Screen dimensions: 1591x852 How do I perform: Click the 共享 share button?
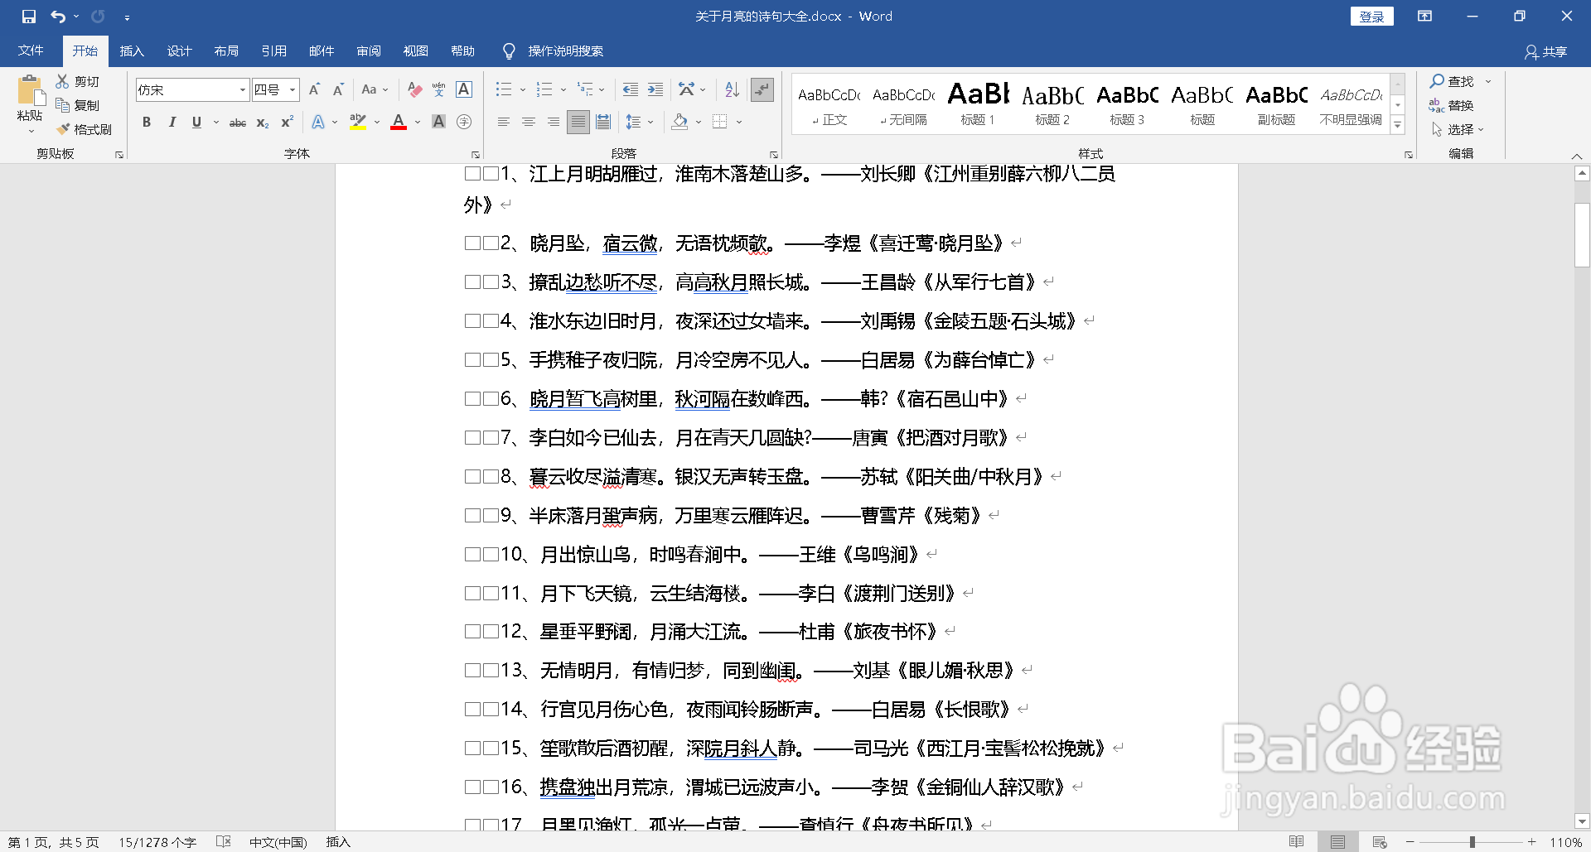coord(1546,52)
